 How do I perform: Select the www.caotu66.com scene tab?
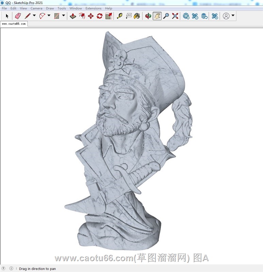pos(14,24)
